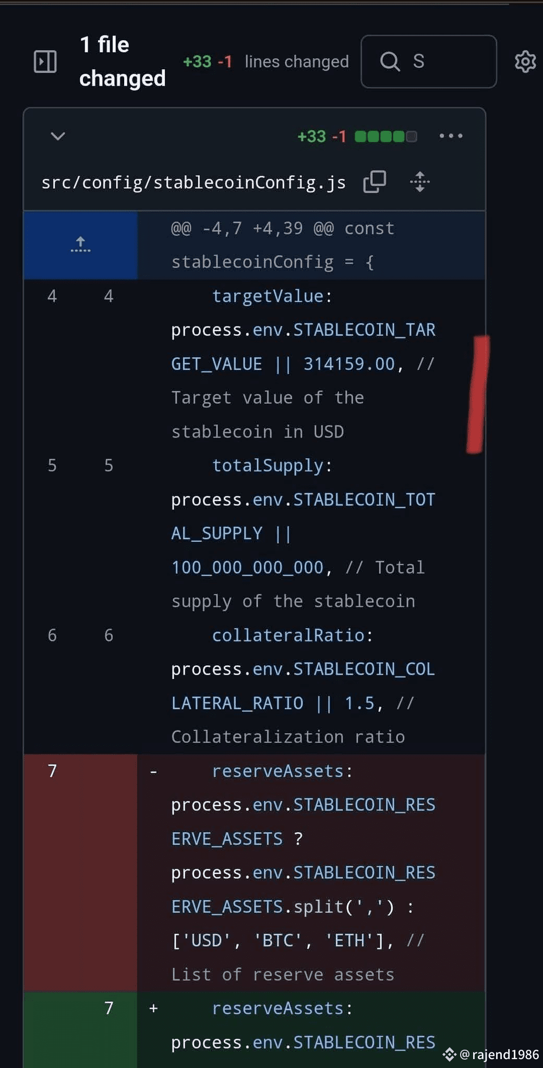The height and width of the screenshot is (1068, 543).
Task: Click the minus marker on removed reserveAssets line
Action: [153, 771]
